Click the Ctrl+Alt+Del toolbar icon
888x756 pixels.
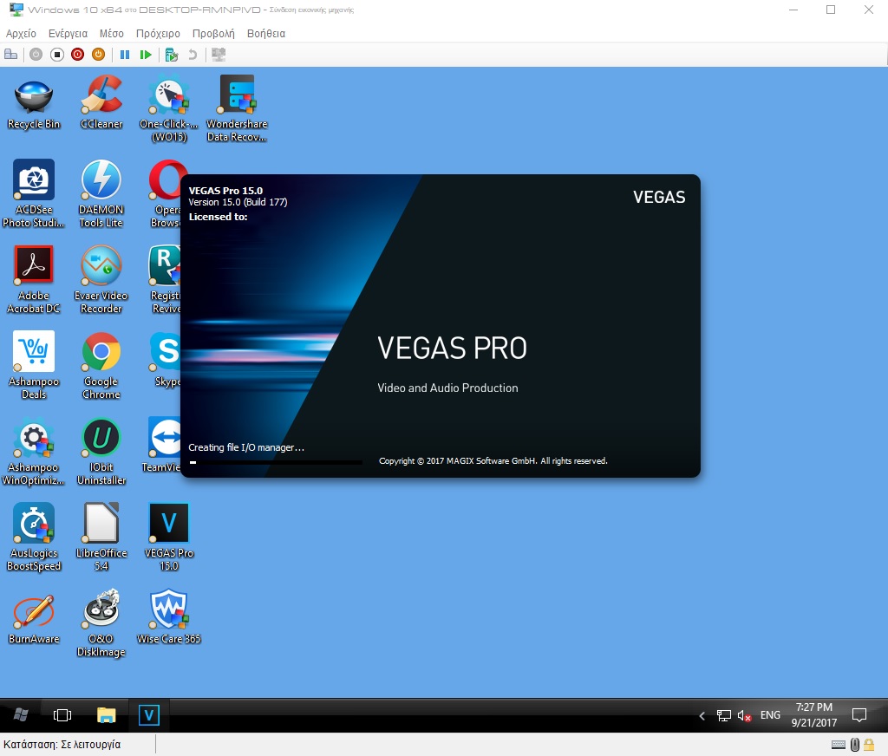(x=10, y=55)
